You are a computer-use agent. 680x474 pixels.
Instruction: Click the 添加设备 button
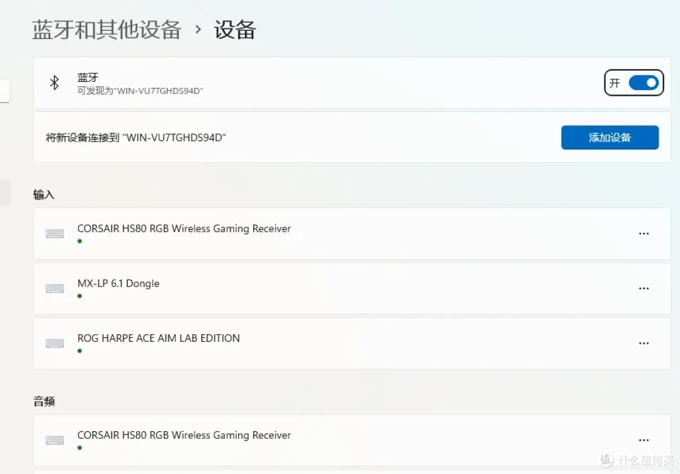point(609,137)
